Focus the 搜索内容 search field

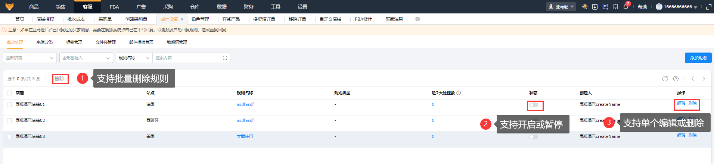(x=187, y=58)
